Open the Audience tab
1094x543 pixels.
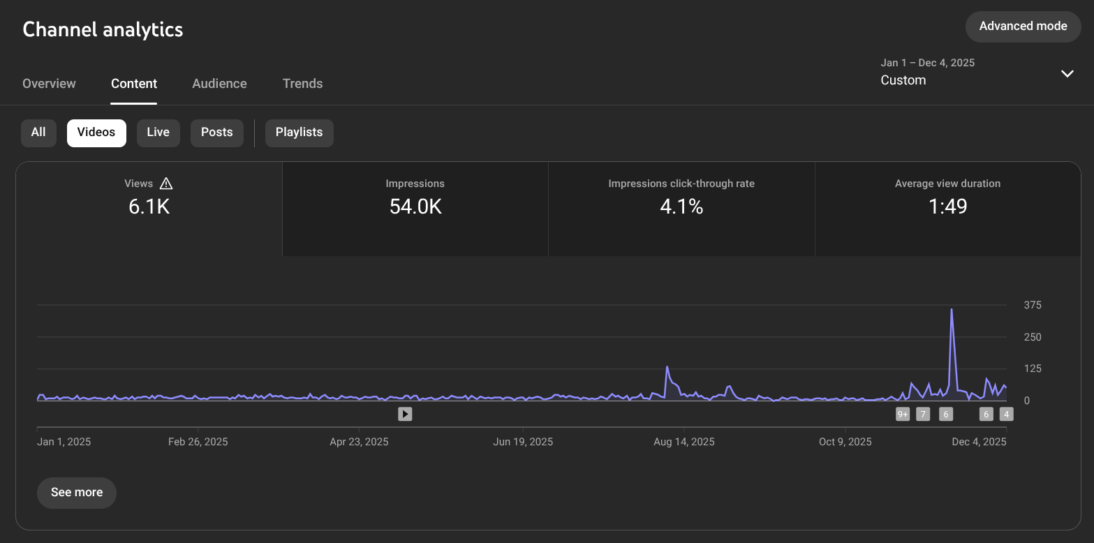(219, 84)
